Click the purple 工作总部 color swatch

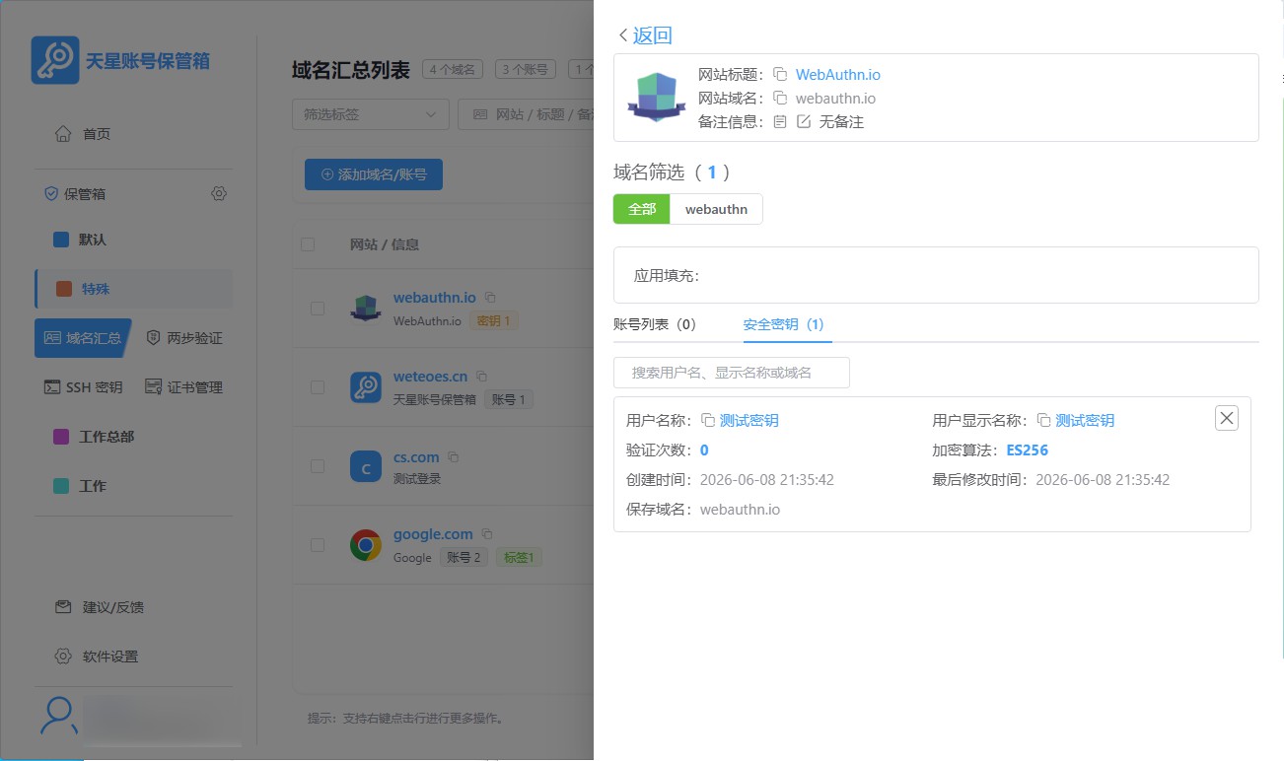tap(61, 437)
